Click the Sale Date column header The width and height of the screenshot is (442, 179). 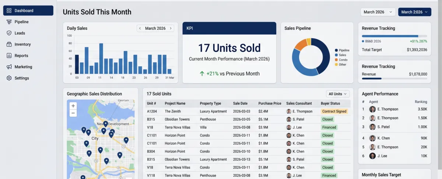point(240,104)
